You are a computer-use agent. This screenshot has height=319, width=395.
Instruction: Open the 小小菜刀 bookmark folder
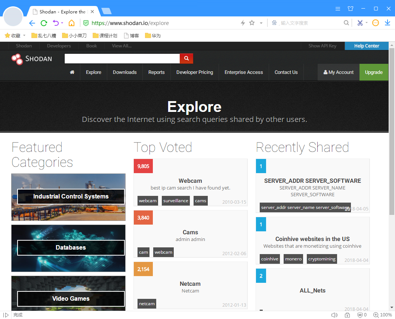coord(74,36)
